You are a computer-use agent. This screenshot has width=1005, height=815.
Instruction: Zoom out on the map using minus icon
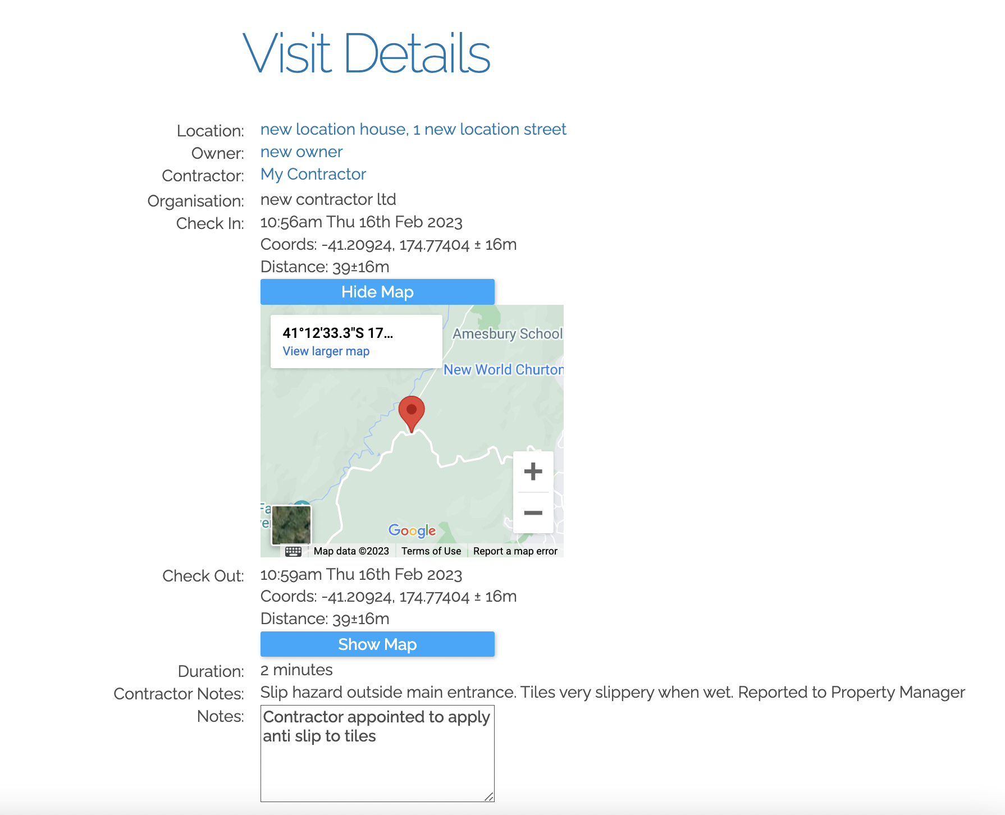click(x=532, y=512)
